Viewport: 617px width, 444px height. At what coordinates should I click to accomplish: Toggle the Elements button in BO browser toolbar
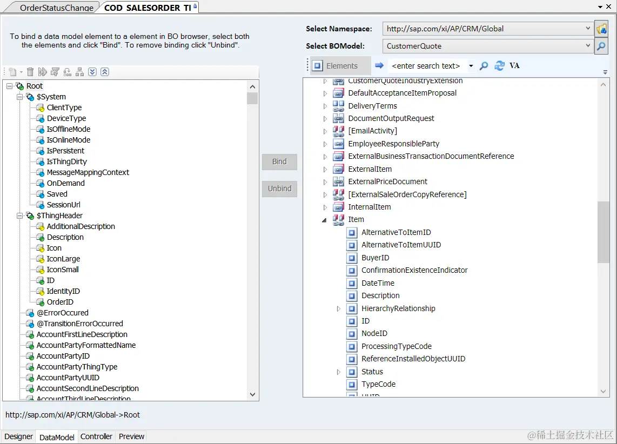(x=340, y=66)
